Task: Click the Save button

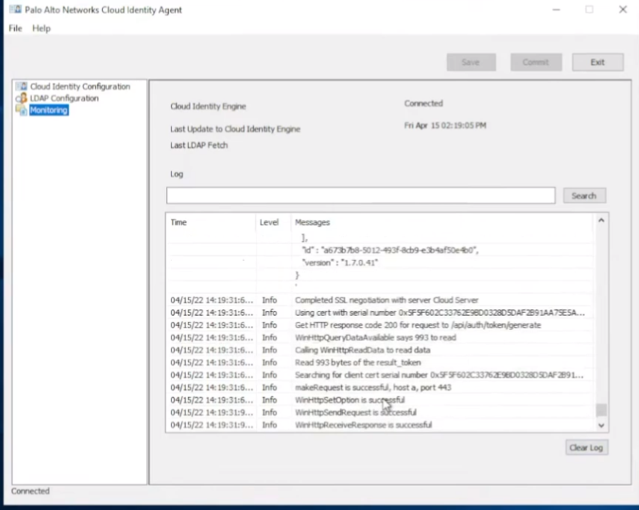Action: (471, 63)
